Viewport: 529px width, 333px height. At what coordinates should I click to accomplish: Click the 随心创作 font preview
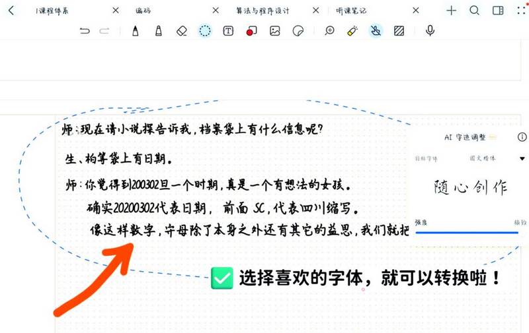coord(470,187)
